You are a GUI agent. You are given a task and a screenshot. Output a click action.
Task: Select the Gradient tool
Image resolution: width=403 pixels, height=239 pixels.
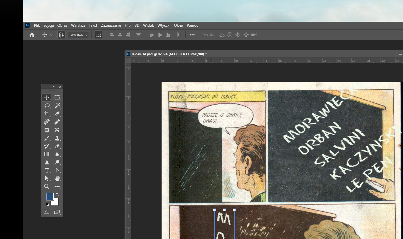click(x=47, y=154)
